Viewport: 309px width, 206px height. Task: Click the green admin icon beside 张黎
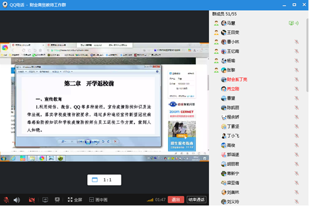click(216, 70)
